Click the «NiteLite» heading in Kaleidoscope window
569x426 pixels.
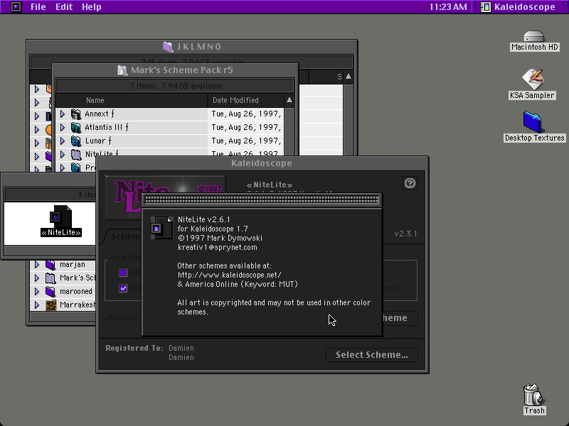tap(270, 185)
